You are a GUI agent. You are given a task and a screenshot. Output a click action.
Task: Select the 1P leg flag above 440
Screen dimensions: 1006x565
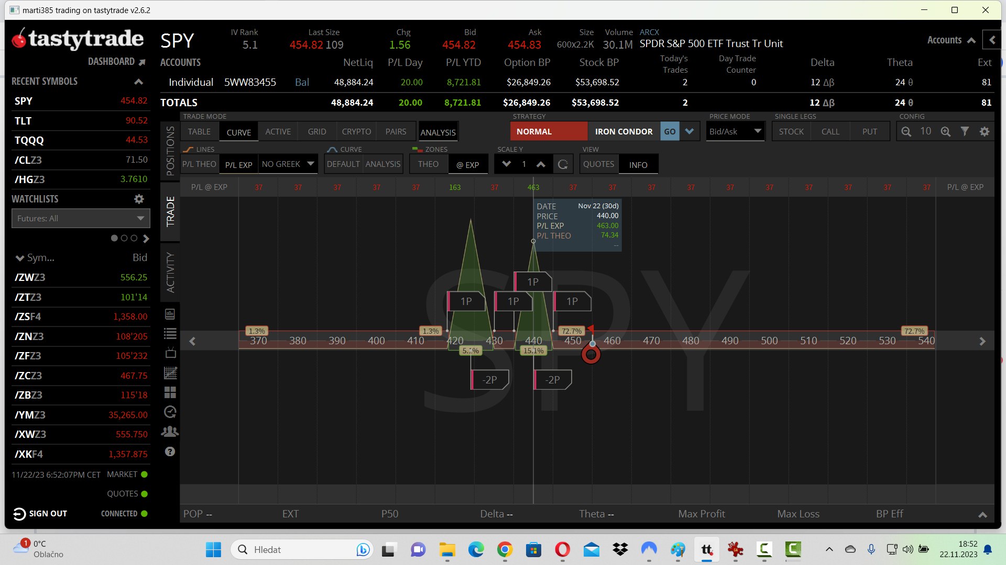533,282
